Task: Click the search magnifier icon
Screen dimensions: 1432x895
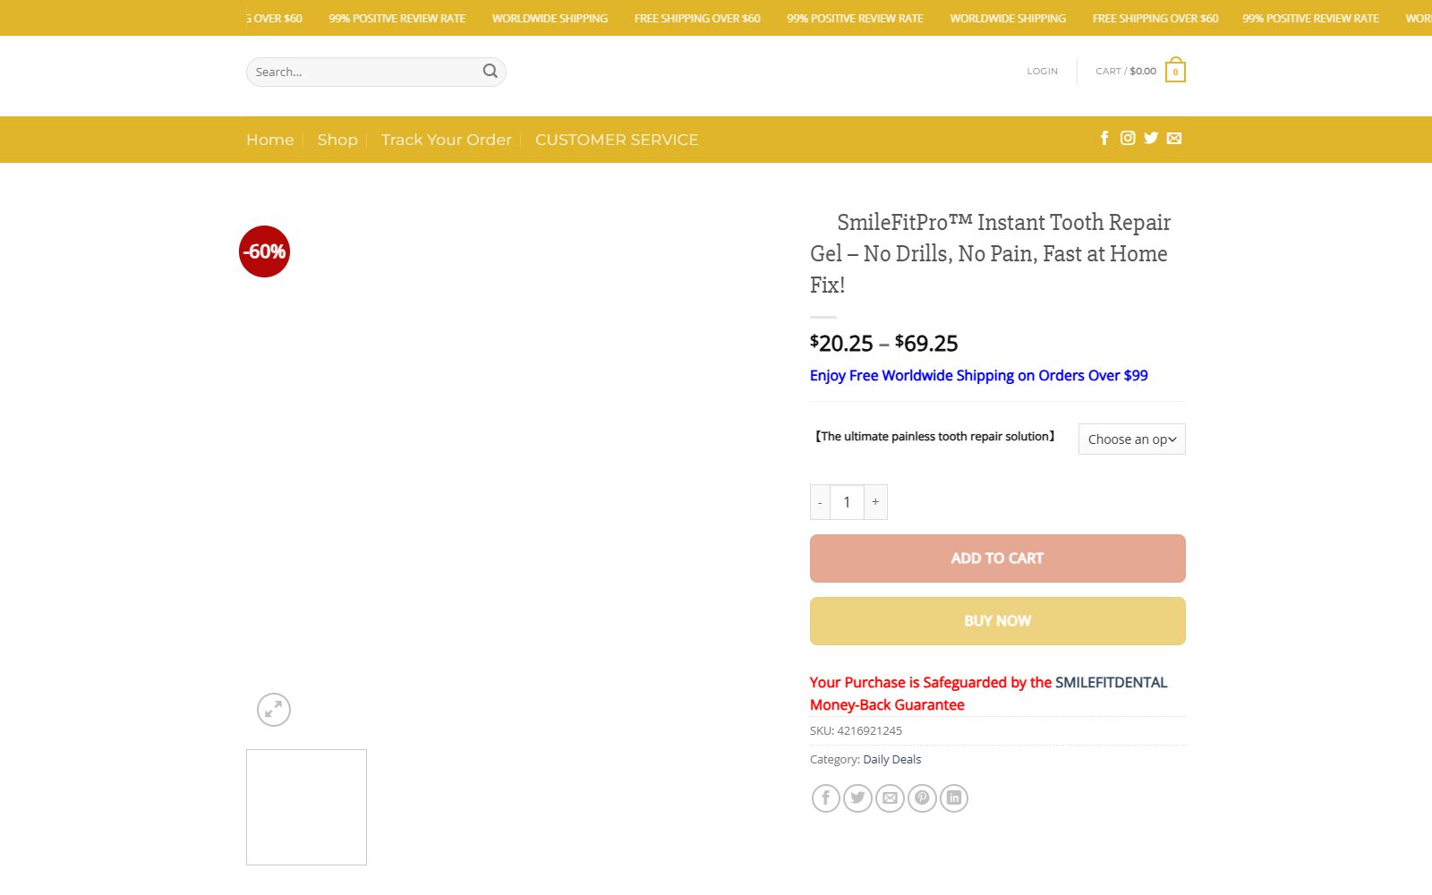Action: pos(490,72)
